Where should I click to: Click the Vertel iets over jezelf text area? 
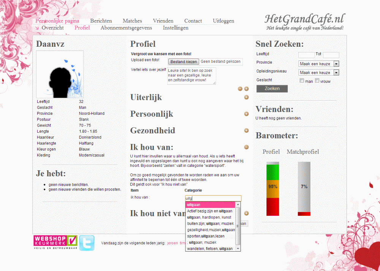pos(192,76)
